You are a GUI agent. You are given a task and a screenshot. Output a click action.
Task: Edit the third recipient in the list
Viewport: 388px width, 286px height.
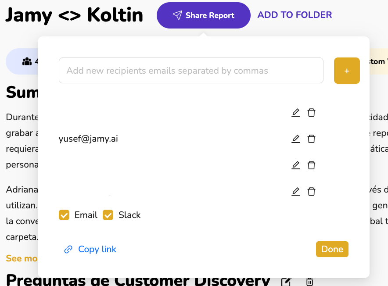(x=296, y=165)
